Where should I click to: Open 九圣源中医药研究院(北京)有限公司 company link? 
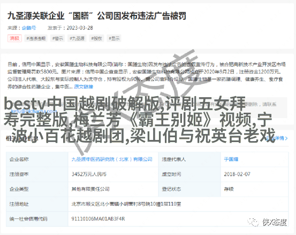coord(112,159)
